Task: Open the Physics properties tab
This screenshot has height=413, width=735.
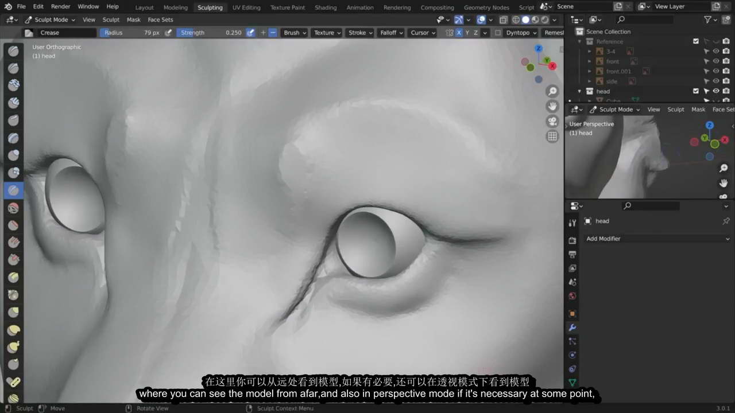Action: (x=572, y=355)
